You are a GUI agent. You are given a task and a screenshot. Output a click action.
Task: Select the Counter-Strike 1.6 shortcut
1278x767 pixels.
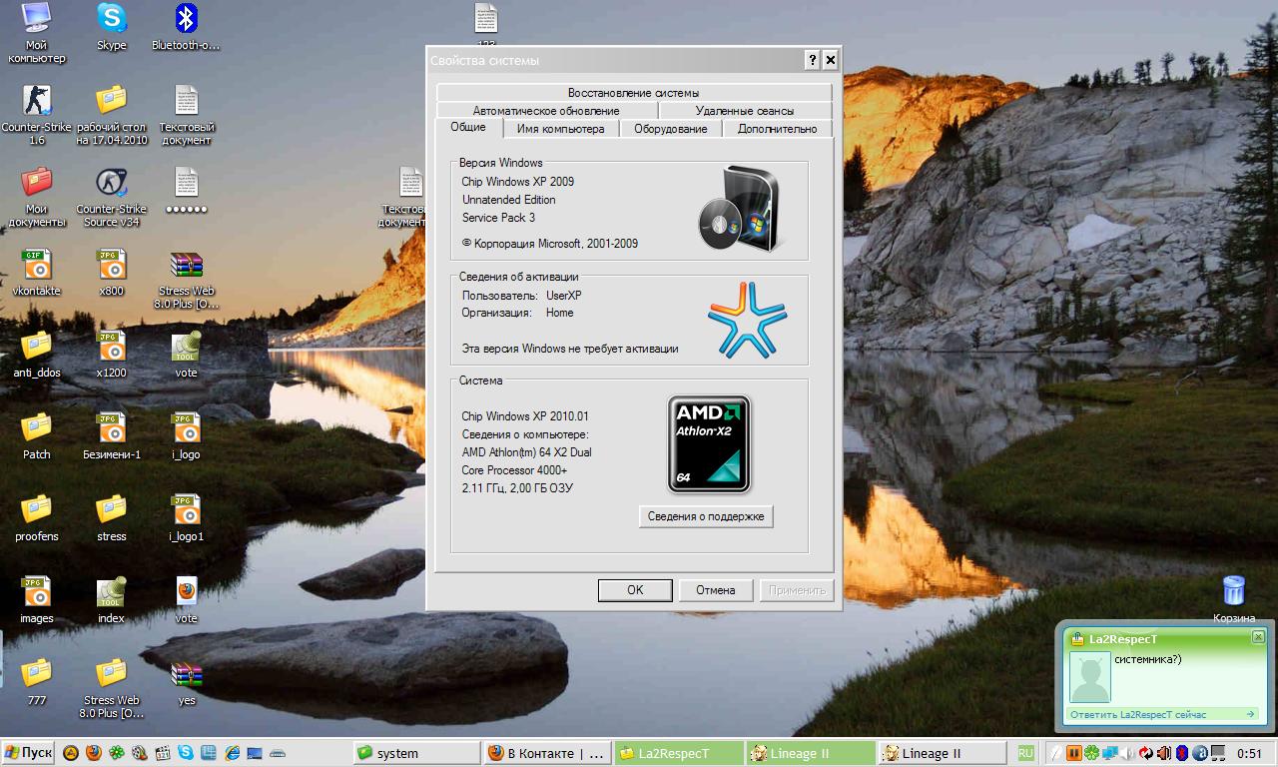37,115
